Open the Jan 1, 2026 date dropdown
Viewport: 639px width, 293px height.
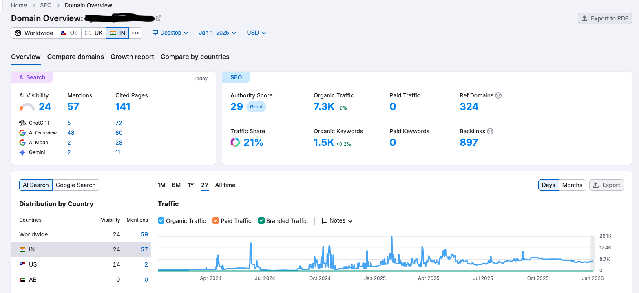(218, 33)
